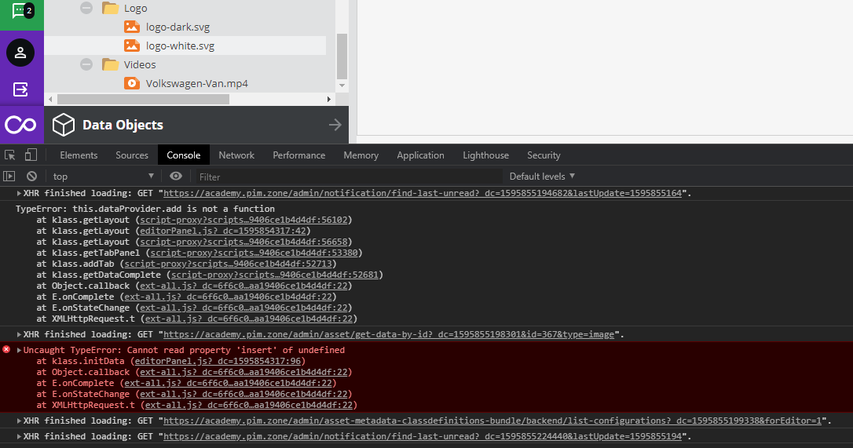The height and width of the screenshot is (448, 853).
Task: Open the Data Objects panel header
Action: pyautogui.click(x=196, y=125)
